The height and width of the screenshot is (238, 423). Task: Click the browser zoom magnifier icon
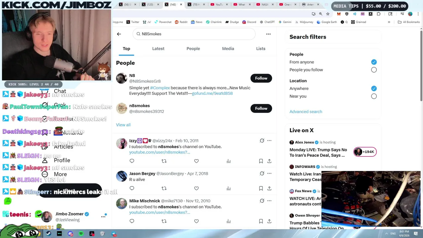pyautogui.click(x=321, y=14)
